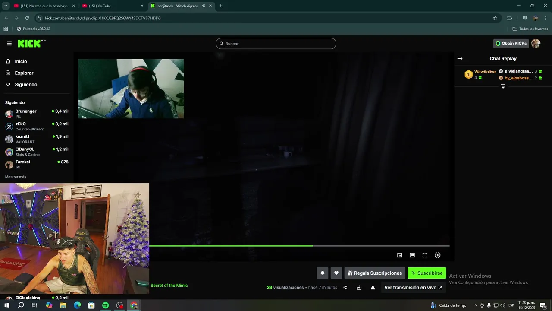The height and width of the screenshot is (311, 552).
Task: Click the green Suscribirse button
Action: click(x=427, y=273)
